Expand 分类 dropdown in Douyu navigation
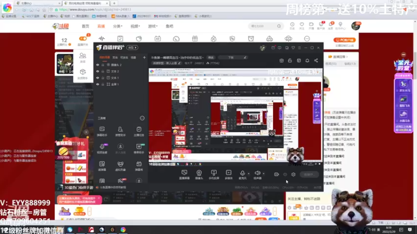 pyautogui.click(x=118, y=26)
